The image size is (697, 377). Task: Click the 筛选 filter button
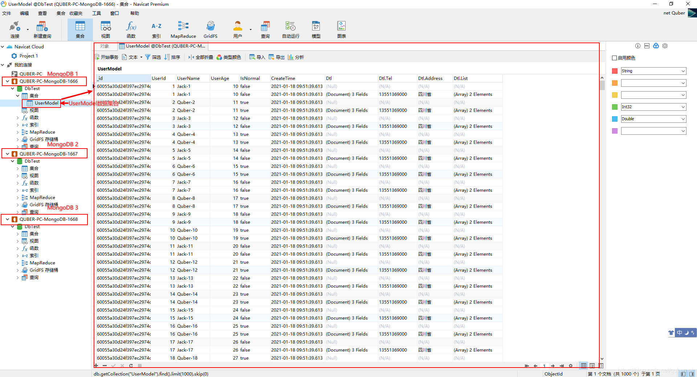153,57
